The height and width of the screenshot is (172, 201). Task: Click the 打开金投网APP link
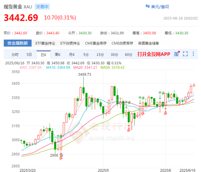tap(154, 54)
